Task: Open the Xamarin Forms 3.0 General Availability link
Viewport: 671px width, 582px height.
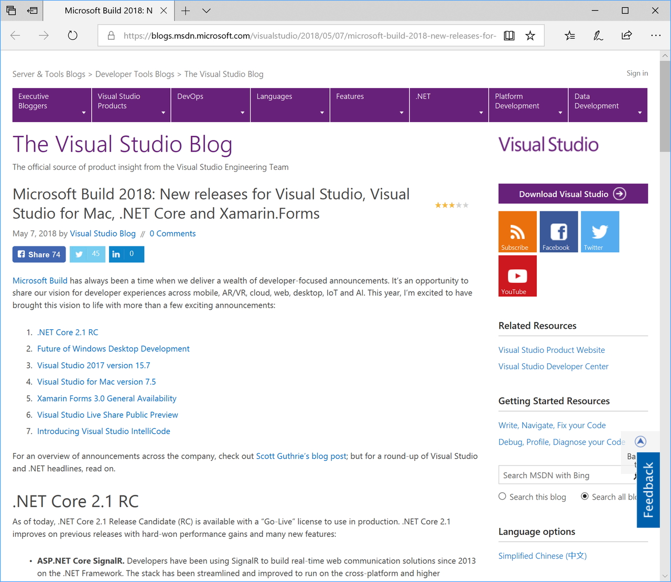Action: 106,398
